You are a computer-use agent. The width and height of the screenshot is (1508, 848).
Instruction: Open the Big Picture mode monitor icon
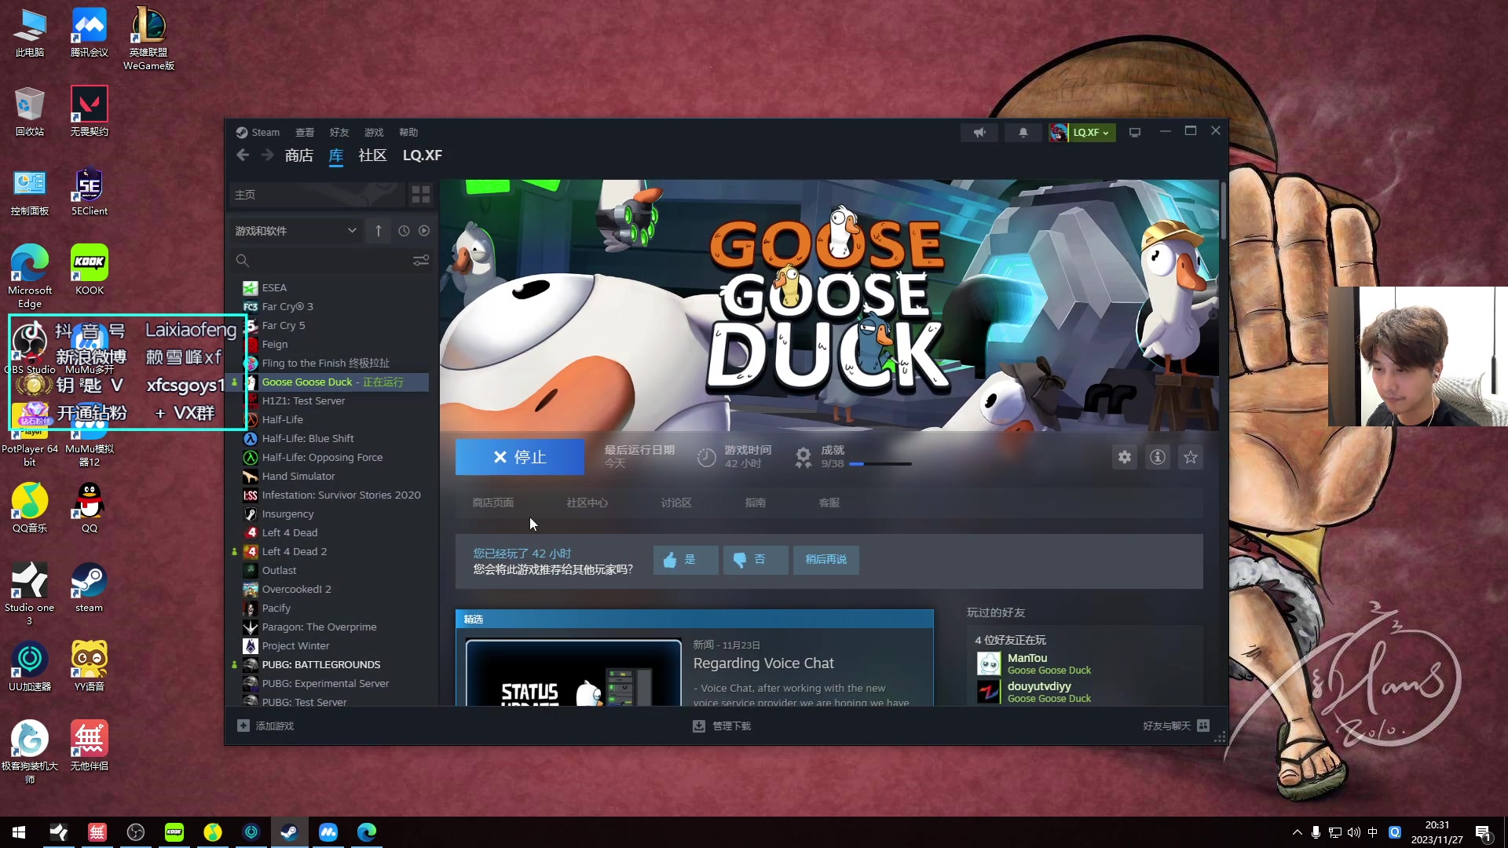[1135, 132]
